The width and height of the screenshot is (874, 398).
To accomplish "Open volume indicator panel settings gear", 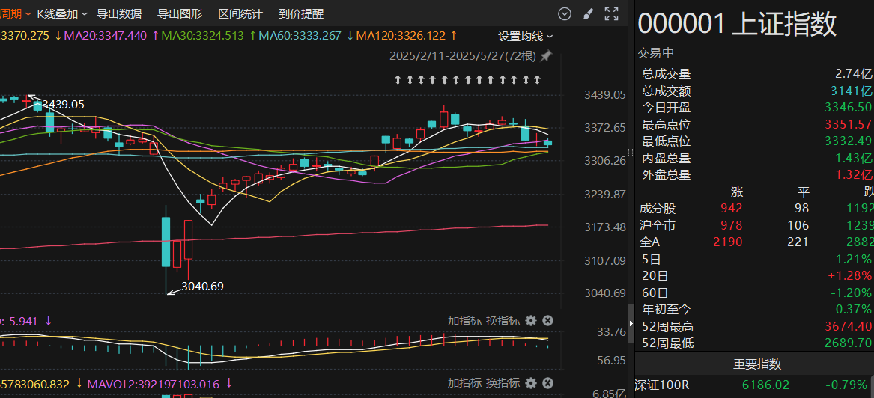I will pos(531,383).
